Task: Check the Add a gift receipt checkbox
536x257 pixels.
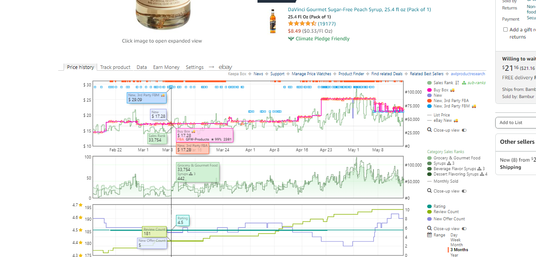Action: (x=505, y=30)
